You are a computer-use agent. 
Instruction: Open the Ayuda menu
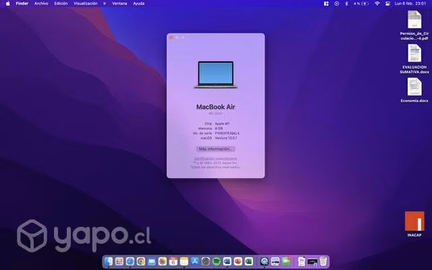[x=138, y=3]
